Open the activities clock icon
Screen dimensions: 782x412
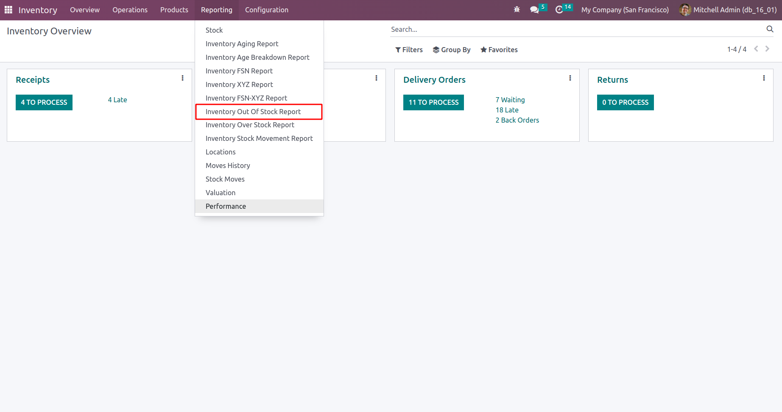pyautogui.click(x=559, y=10)
